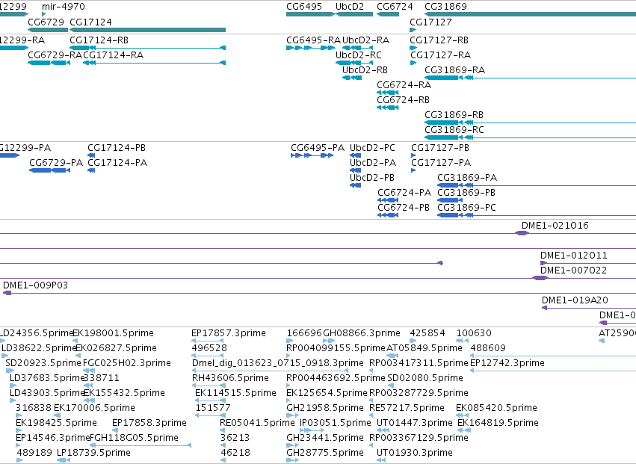Select the CG6724 gene label
This screenshot has width=636, height=464.
(x=395, y=7)
